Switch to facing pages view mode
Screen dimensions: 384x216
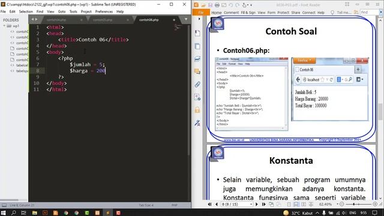tap(304, 204)
